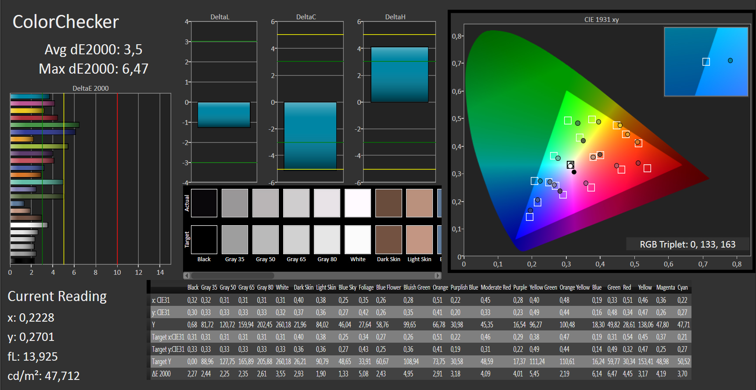
Task: Select the Magenta table column header
Action: click(x=666, y=287)
